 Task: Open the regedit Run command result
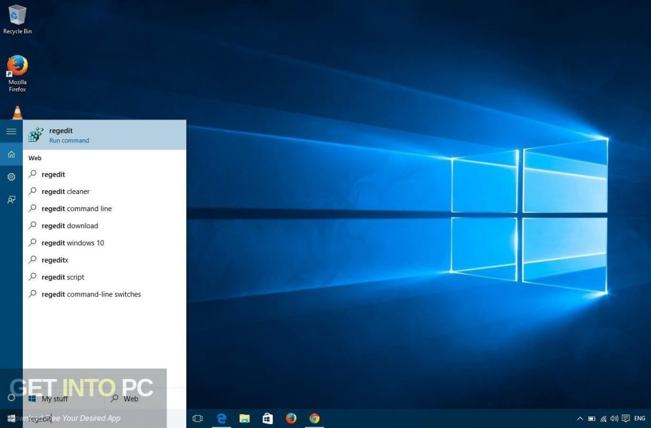(105, 135)
